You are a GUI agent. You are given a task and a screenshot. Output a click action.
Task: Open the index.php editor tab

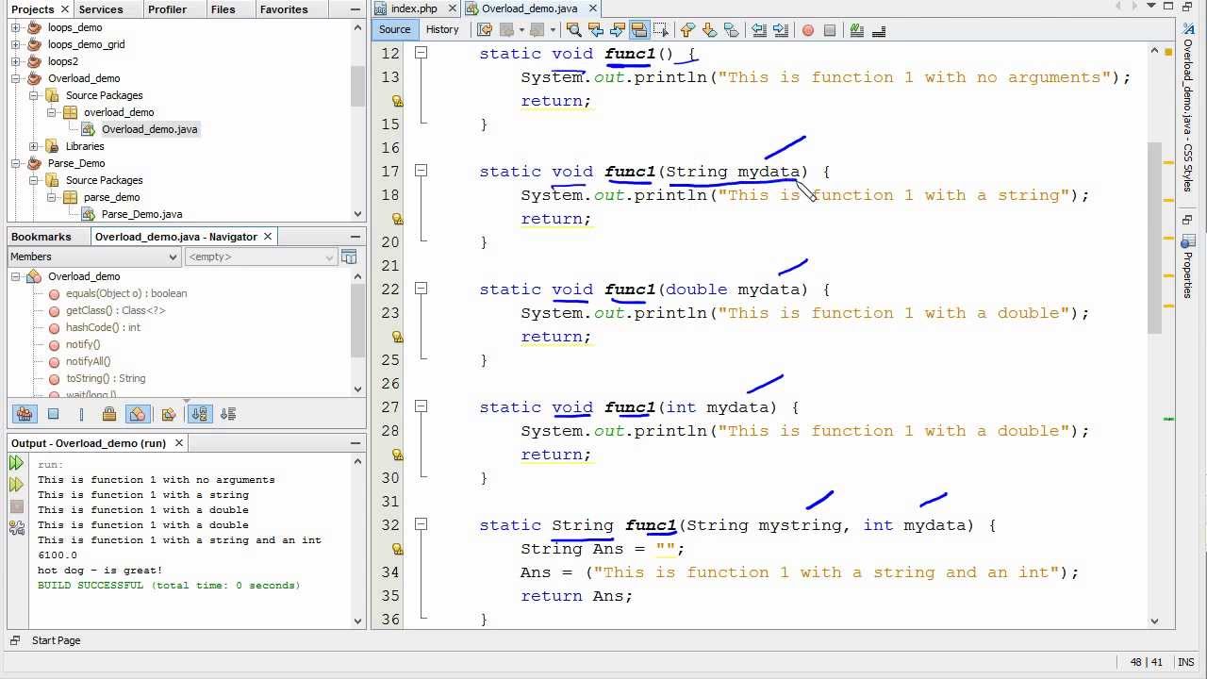(414, 8)
